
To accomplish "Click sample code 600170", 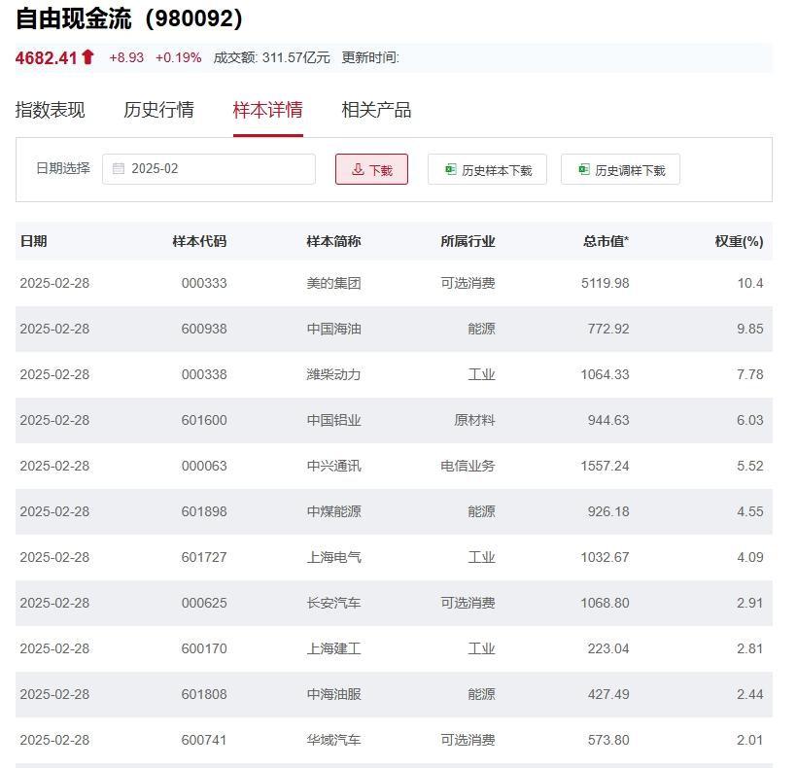I will (204, 648).
